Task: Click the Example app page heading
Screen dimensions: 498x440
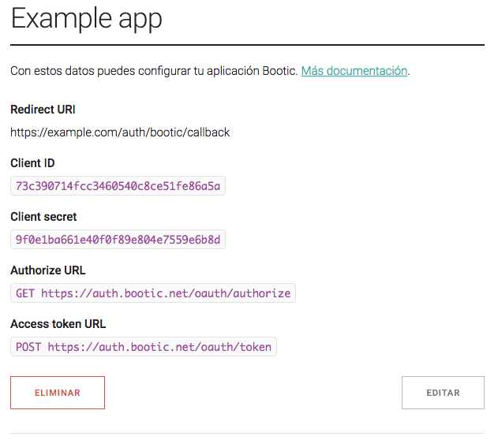Action: [x=86, y=19]
